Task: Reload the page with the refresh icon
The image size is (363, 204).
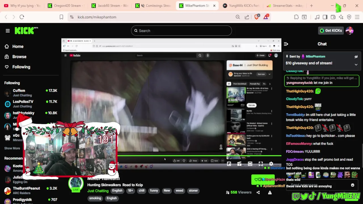Action: point(22,17)
